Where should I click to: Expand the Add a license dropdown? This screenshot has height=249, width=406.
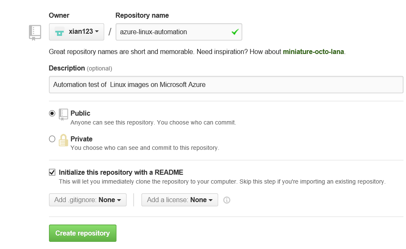click(180, 200)
